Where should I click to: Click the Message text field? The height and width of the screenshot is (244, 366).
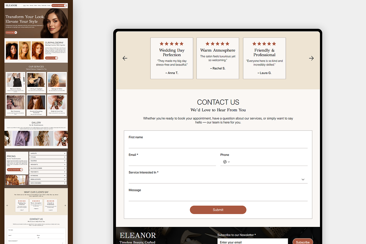click(218, 197)
